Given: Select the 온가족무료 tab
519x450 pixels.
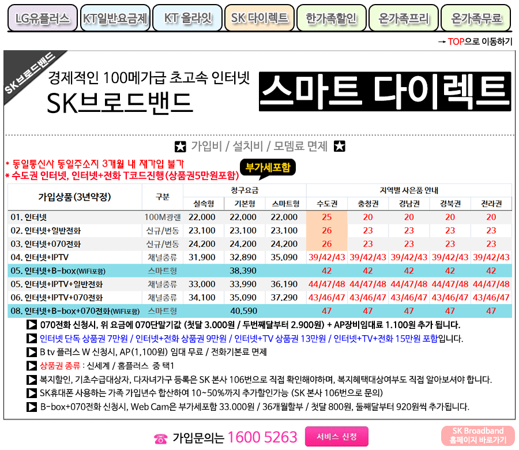Looking at the screenshot, I should coord(476,18).
